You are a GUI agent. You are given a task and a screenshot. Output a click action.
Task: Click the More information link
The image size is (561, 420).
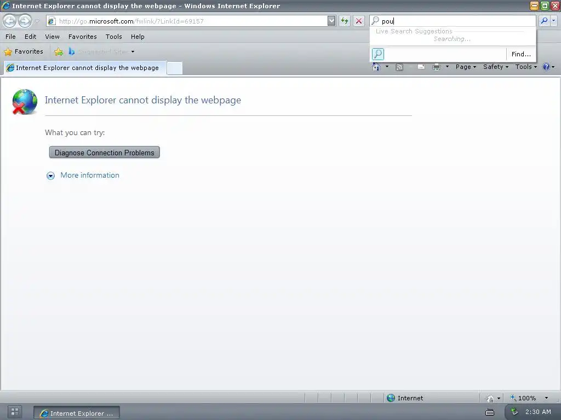(90, 175)
